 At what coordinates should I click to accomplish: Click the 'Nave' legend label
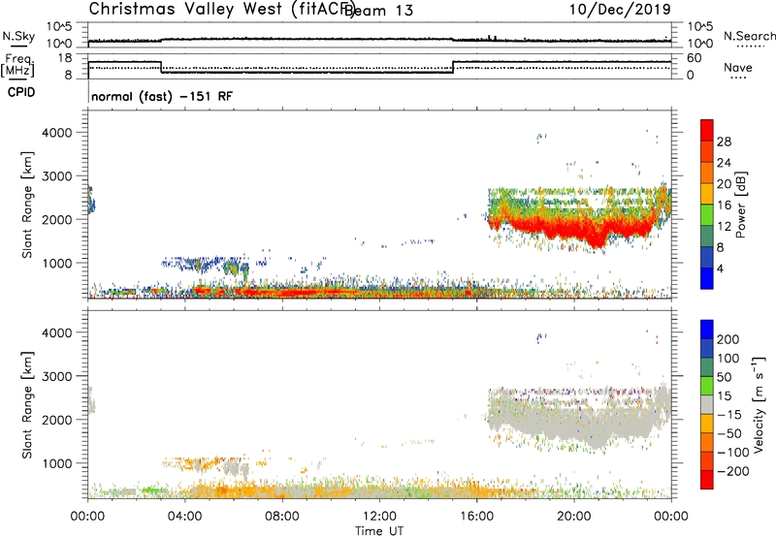tap(738, 67)
